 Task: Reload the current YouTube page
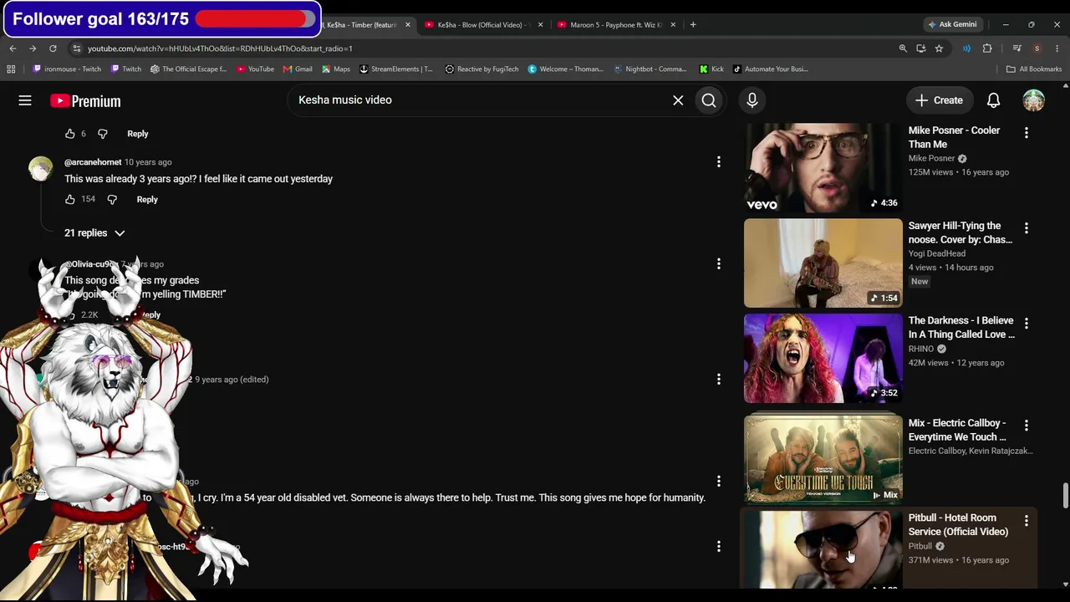pyautogui.click(x=53, y=48)
